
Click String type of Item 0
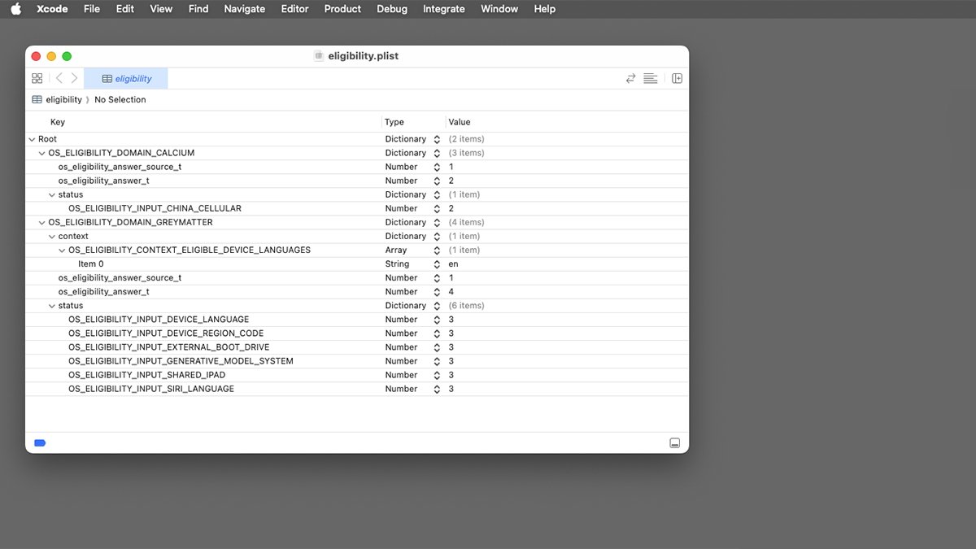pyautogui.click(x=397, y=264)
